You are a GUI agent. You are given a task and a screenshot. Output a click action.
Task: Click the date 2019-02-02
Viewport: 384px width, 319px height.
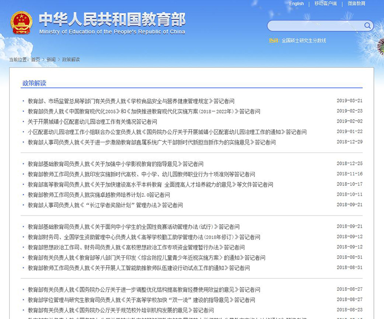pyautogui.click(x=349, y=121)
